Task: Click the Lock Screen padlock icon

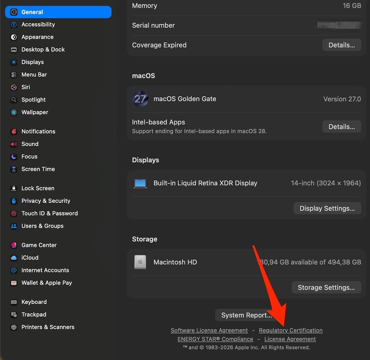Action: [x=14, y=188]
